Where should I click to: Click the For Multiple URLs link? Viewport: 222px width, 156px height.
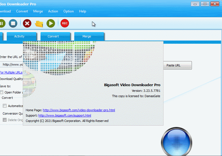(11, 72)
